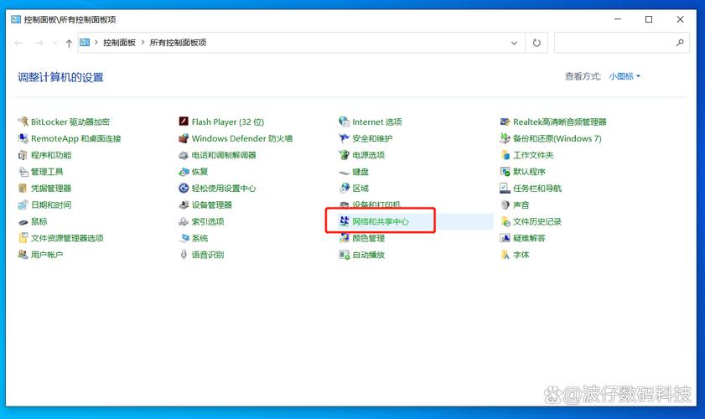Open the Realtek高清晰音频管理器 link

click(x=559, y=122)
